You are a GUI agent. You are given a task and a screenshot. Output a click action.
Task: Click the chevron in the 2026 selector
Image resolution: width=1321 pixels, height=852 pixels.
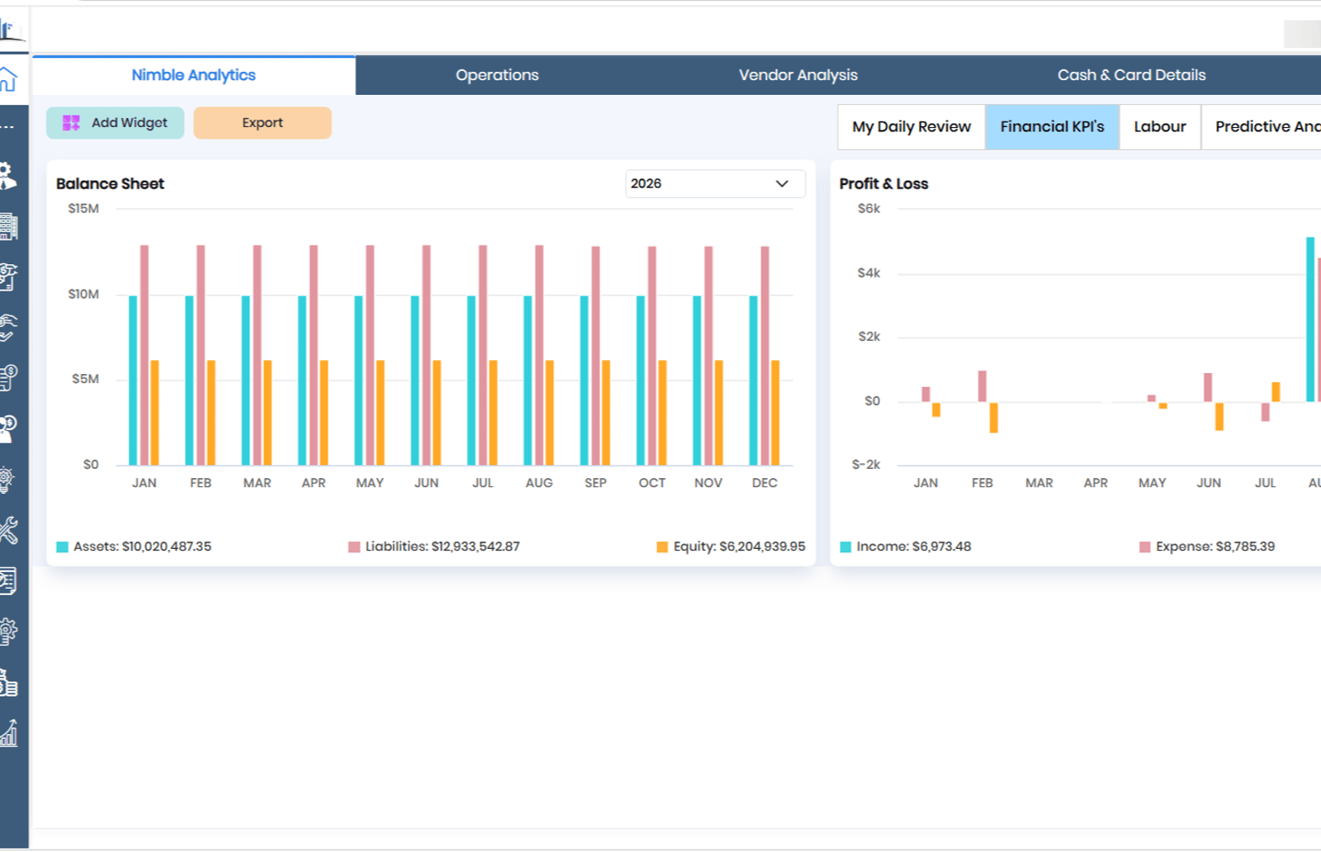pos(782,183)
